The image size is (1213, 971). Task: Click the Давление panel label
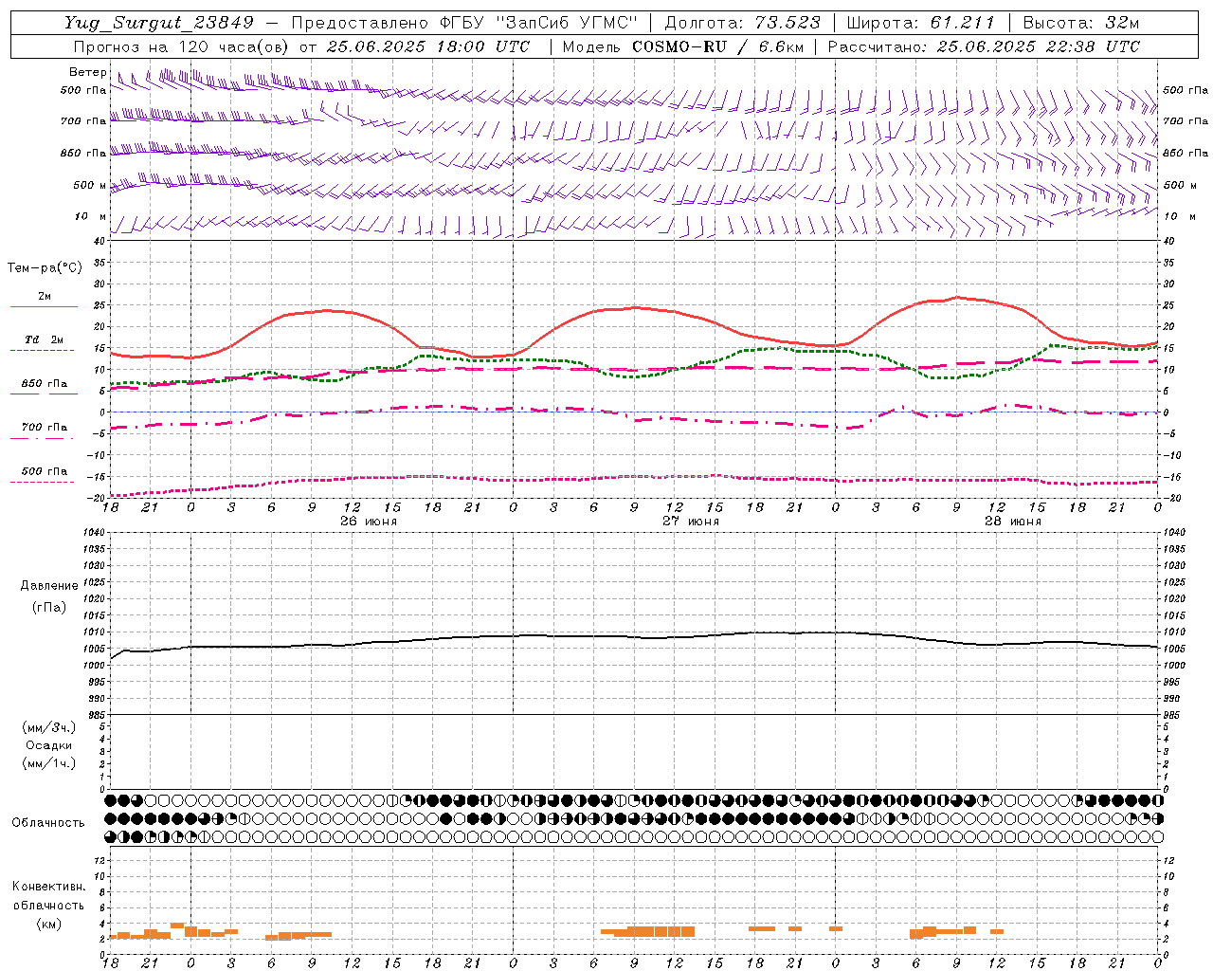coord(49,586)
